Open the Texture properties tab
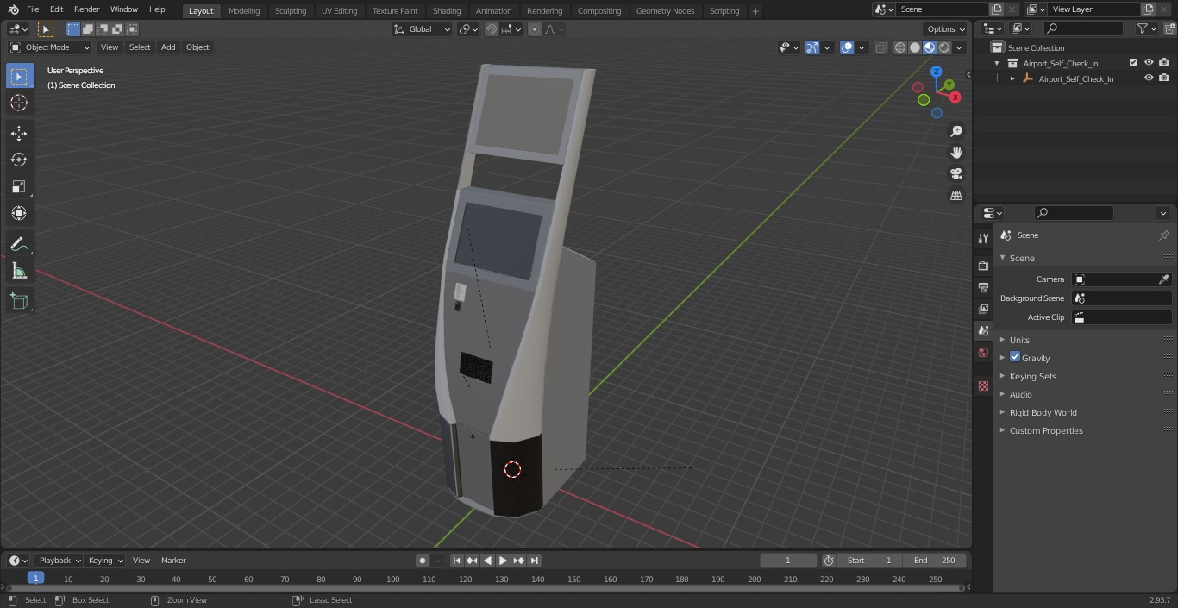 coord(983,385)
